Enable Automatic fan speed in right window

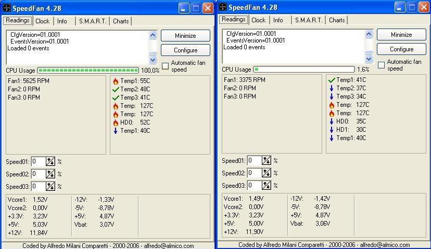point(381,65)
